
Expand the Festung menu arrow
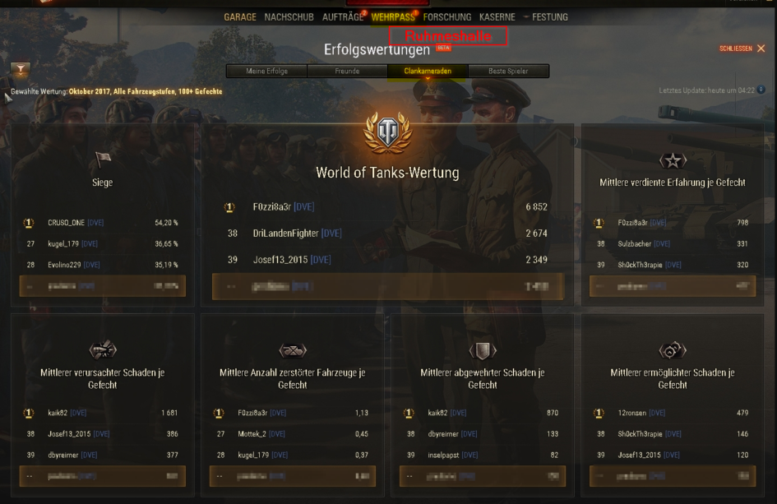coord(526,16)
